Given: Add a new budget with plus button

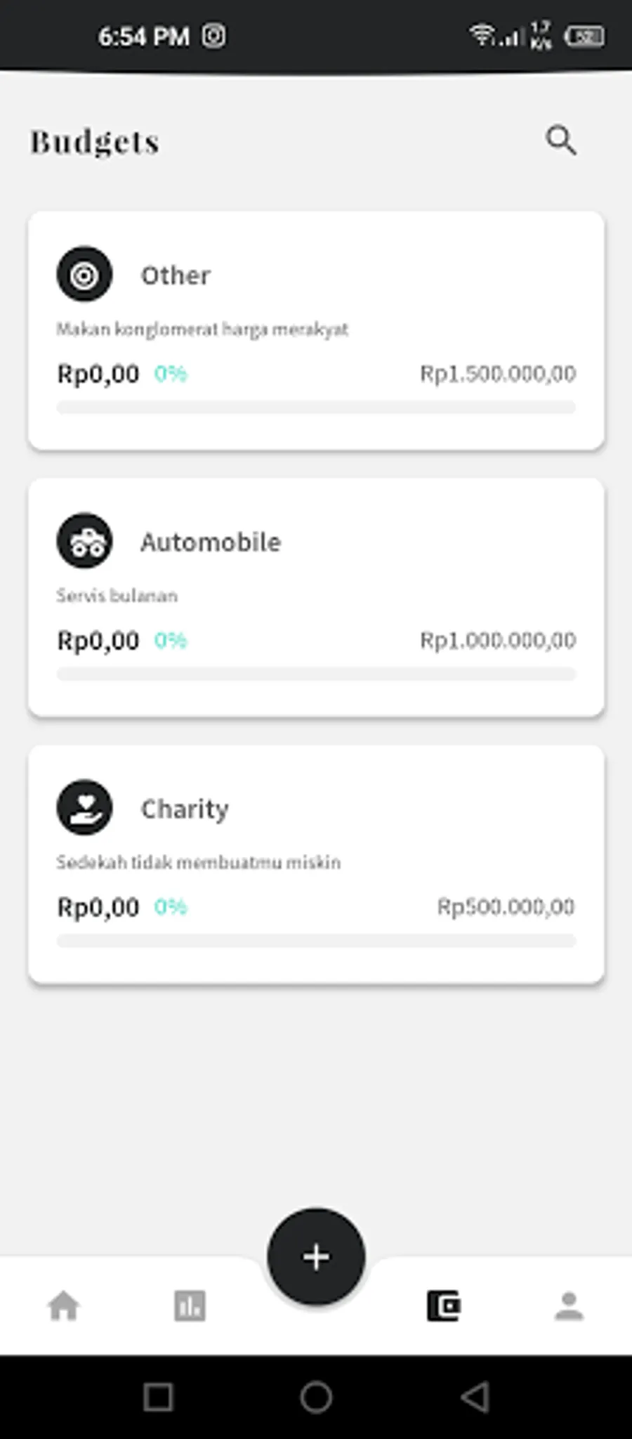Looking at the screenshot, I should (316, 1256).
